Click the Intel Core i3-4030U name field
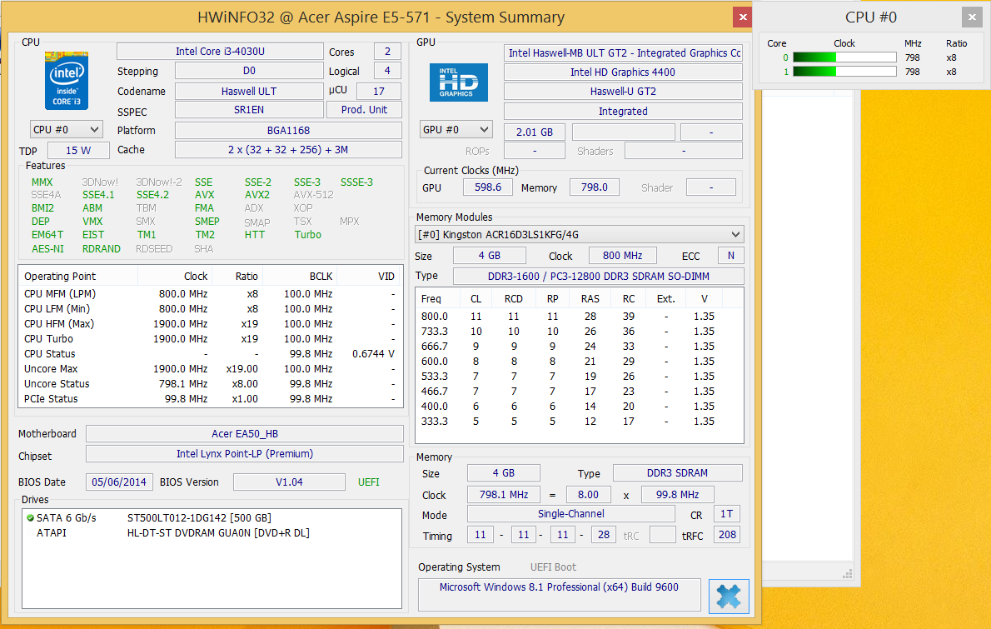991x629 pixels. point(220,51)
